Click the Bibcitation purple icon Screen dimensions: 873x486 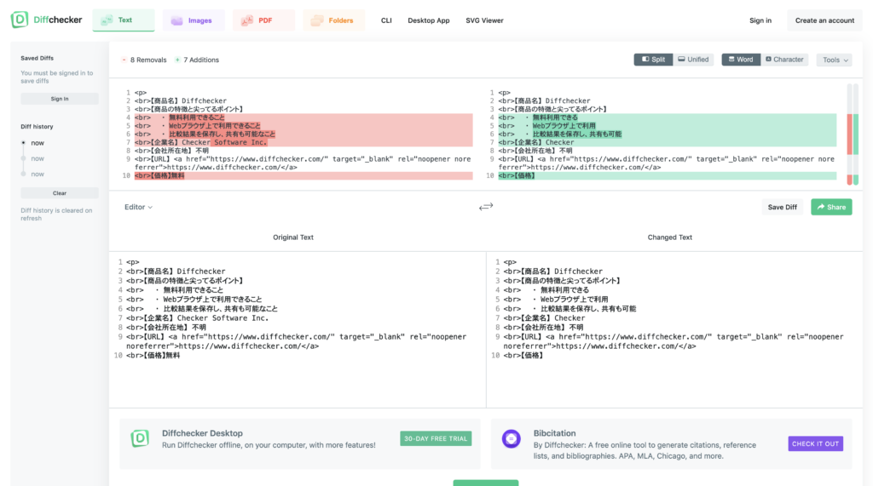point(512,438)
